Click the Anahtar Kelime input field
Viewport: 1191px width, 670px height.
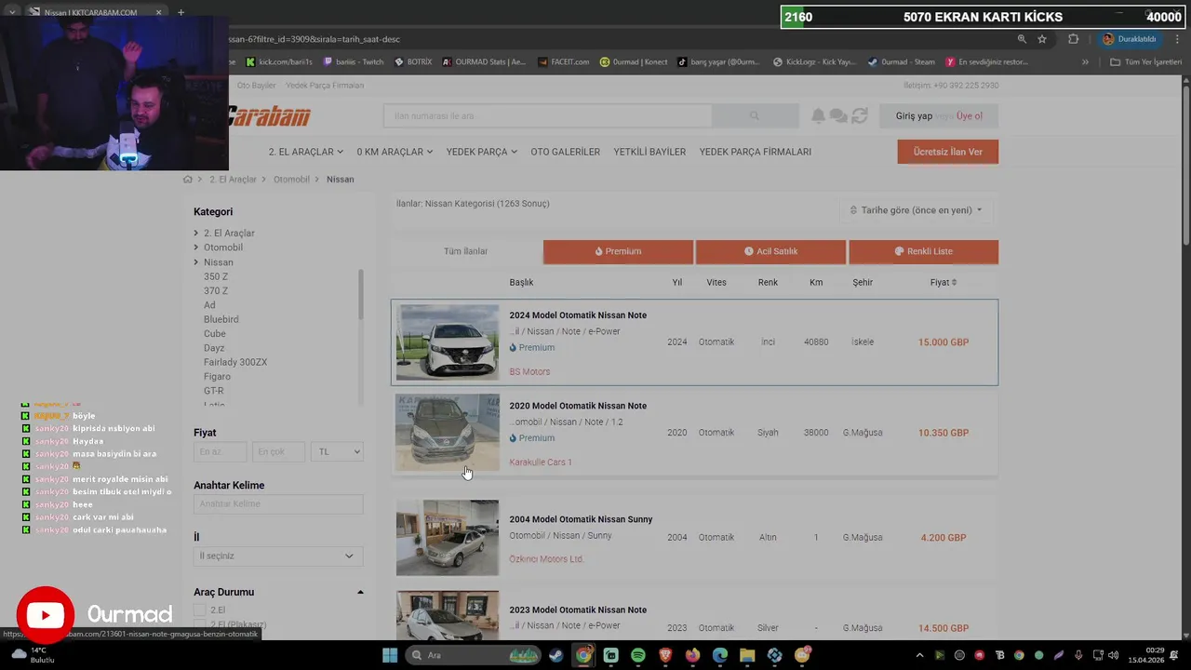(x=278, y=503)
